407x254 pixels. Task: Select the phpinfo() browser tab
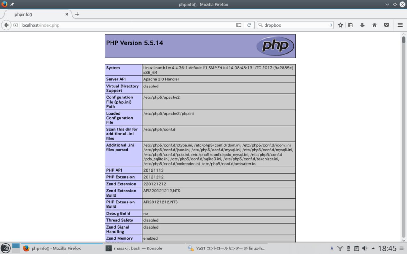click(x=34, y=14)
